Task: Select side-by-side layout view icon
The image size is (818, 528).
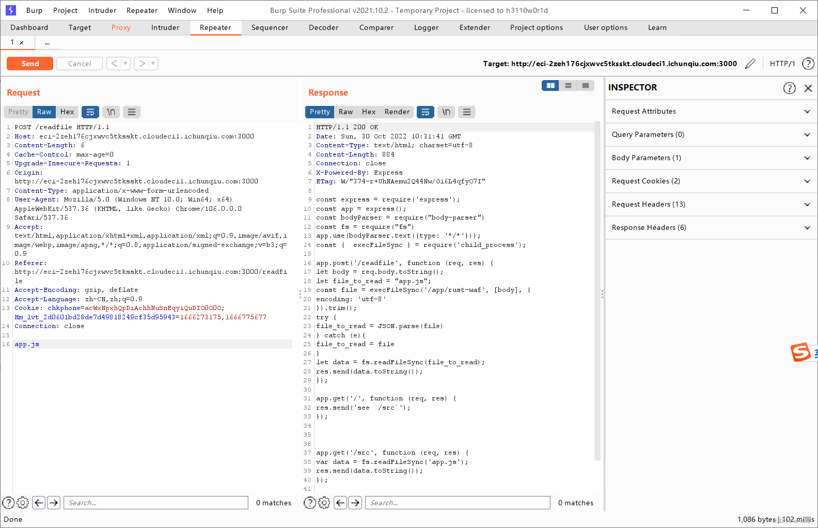Action: click(x=550, y=86)
